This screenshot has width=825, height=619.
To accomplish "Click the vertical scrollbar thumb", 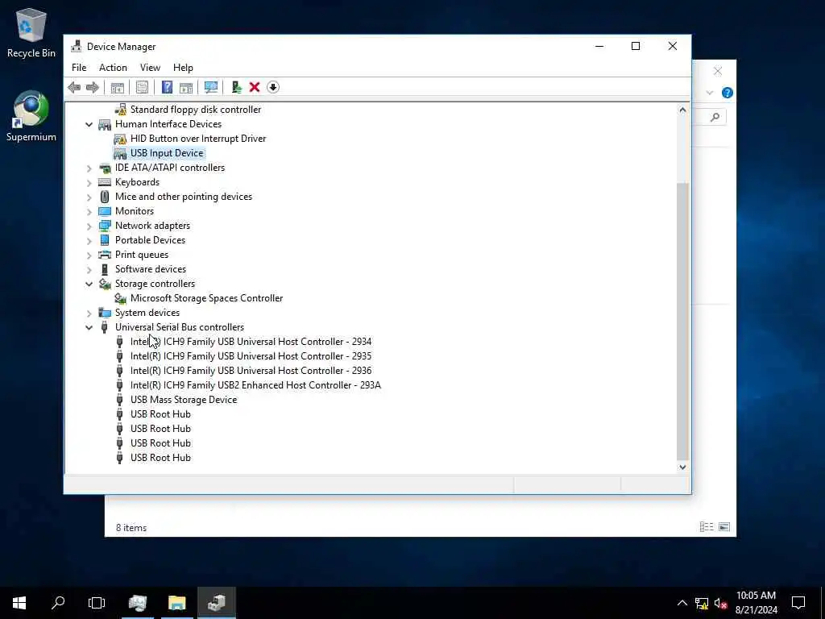I will (682, 321).
